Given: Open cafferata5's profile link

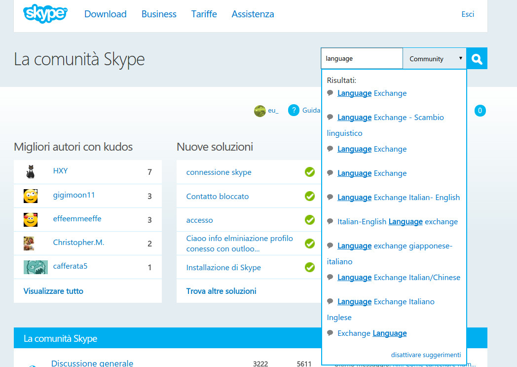Looking at the screenshot, I should 70,266.
